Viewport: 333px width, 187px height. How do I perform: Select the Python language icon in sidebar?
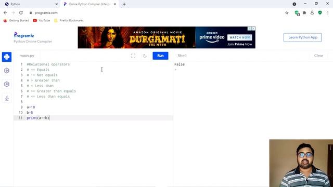click(7, 57)
